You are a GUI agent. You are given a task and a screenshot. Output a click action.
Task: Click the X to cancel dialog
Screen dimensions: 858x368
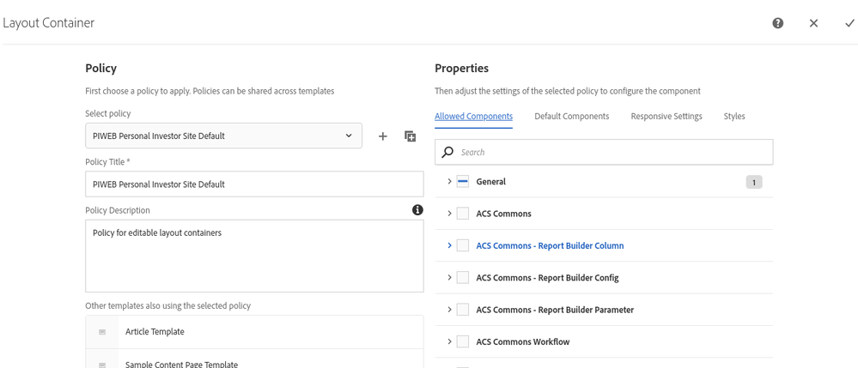[813, 23]
